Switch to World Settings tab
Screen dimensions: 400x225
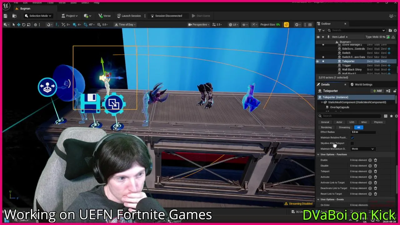coord(361,84)
